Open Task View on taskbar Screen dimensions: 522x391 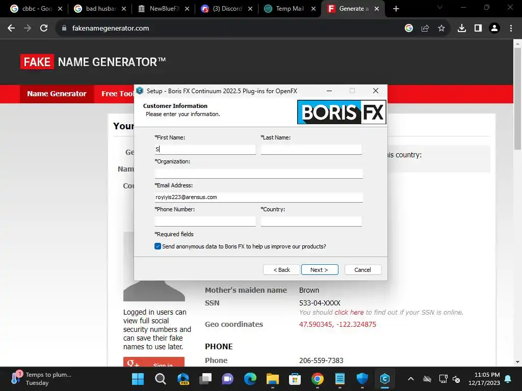click(x=205, y=379)
